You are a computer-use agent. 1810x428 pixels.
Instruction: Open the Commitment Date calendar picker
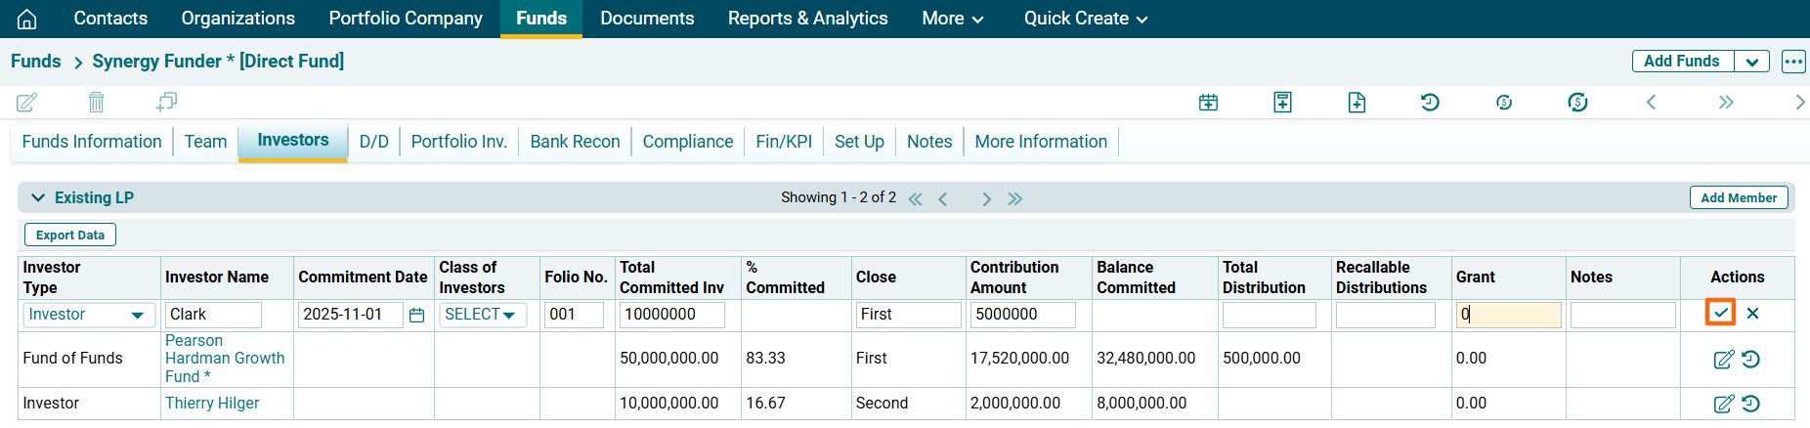pos(416,315)
